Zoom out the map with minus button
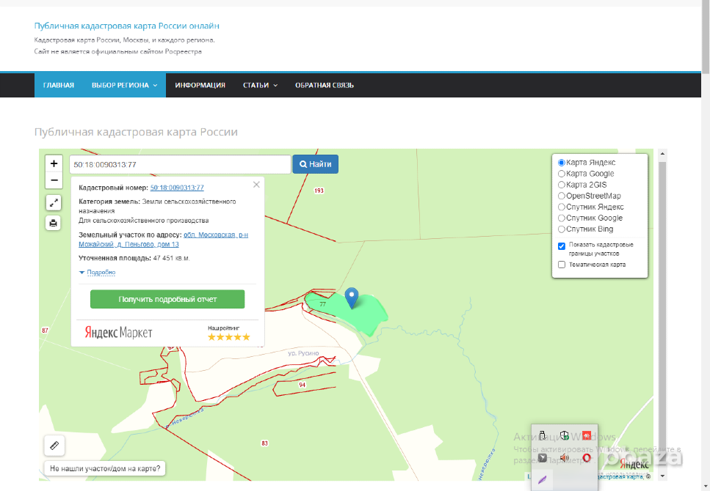This screenshot has height=491, width=710. [x=54, y=180]
